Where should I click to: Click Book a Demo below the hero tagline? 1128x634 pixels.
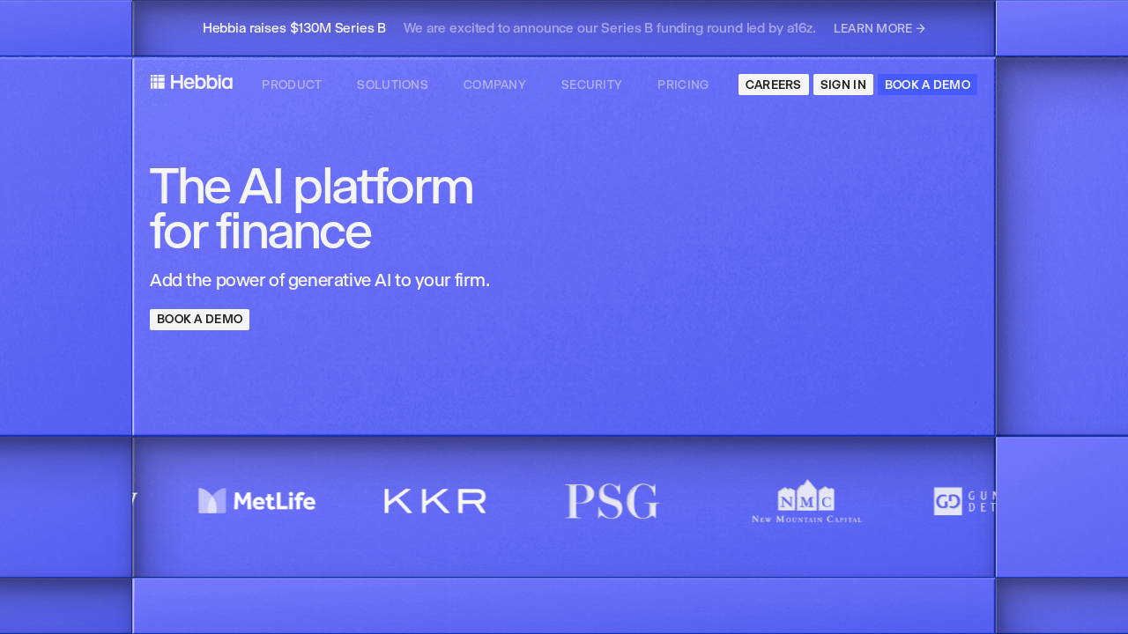[x=199, y=320]
